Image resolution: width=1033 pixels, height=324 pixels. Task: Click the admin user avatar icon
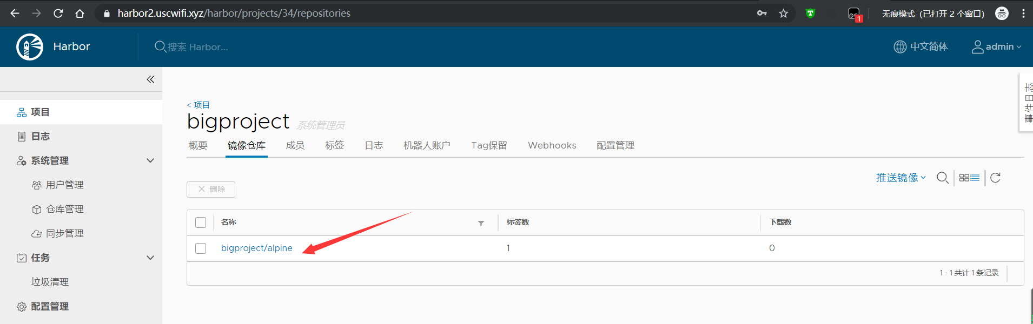point(978,47)
